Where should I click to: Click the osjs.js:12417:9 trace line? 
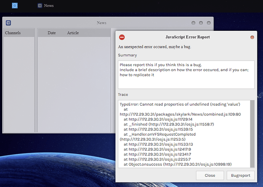157,149
